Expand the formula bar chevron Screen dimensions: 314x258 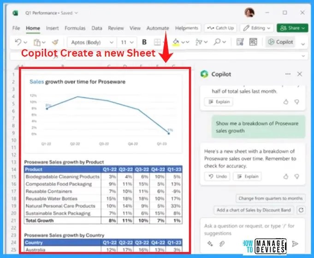303,56
